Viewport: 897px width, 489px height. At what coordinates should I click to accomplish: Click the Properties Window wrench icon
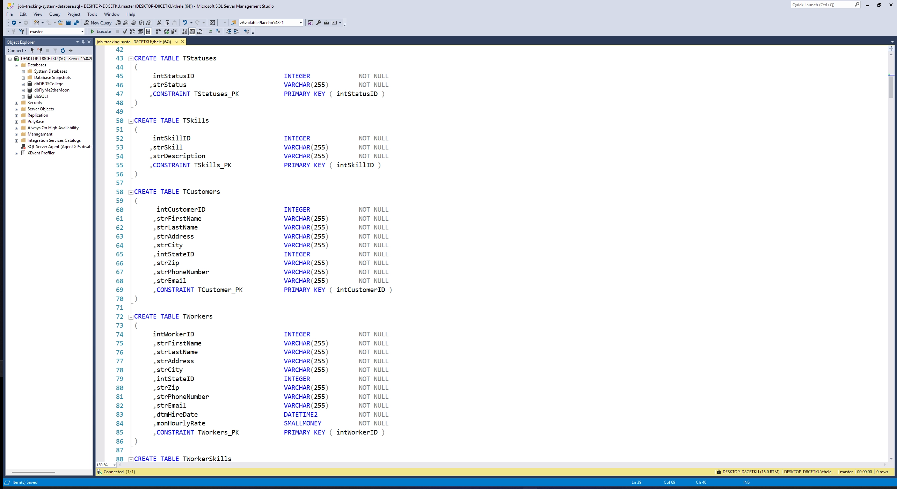click(x=318, y=23)
